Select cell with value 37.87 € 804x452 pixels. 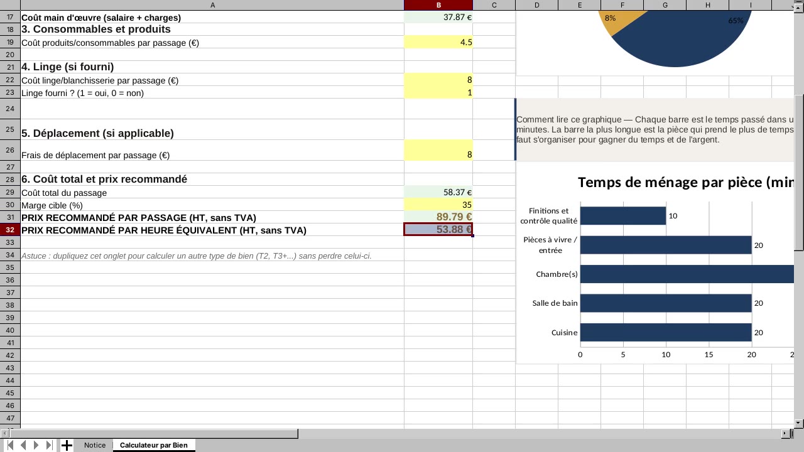pos(438,17)
